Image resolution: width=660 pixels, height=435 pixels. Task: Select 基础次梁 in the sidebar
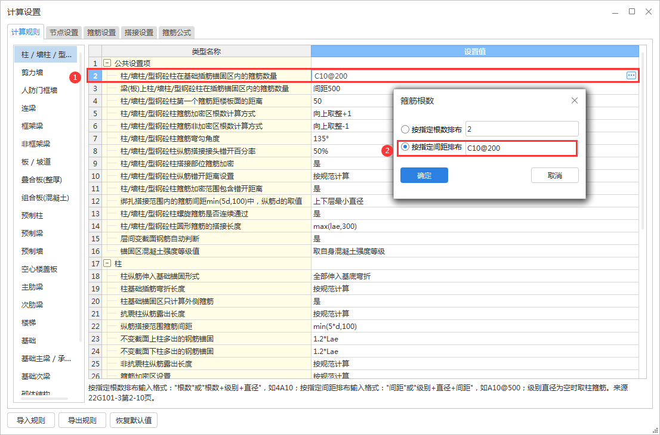click(36, 376)
